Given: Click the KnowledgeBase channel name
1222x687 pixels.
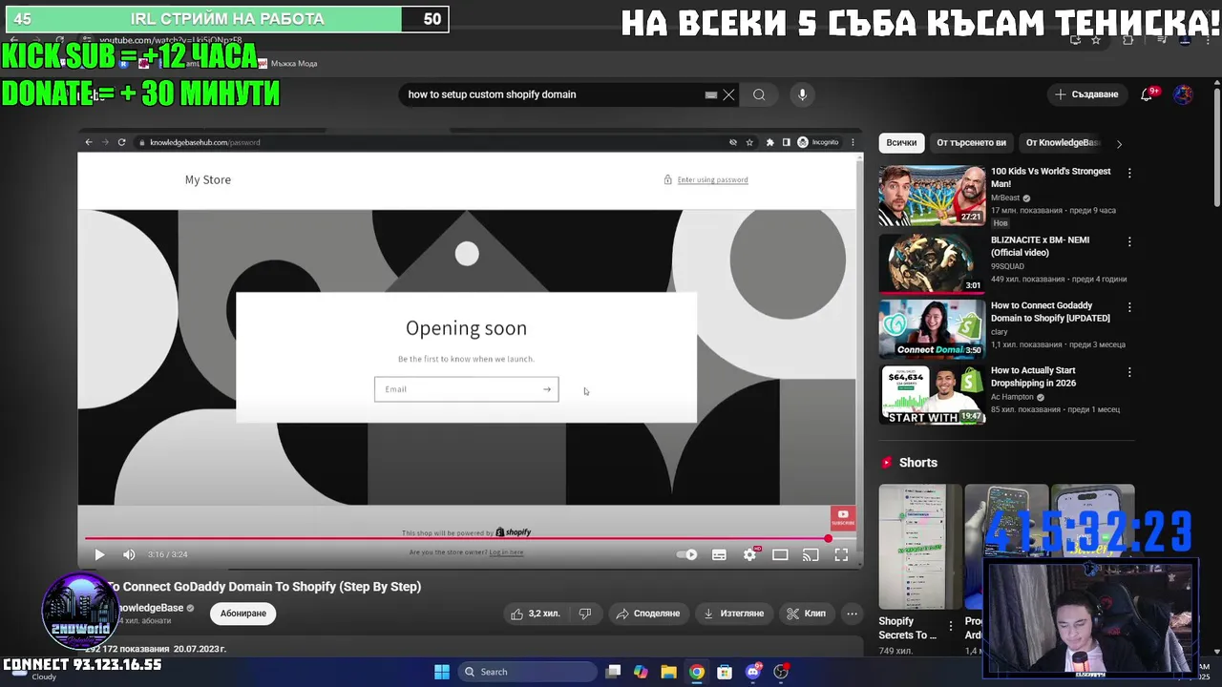Looking at the screenshot, I should point(151,608).
